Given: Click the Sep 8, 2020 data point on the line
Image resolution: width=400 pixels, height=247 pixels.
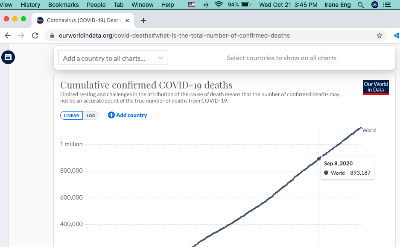Looking at the screenshot, I should click(319, 159).
